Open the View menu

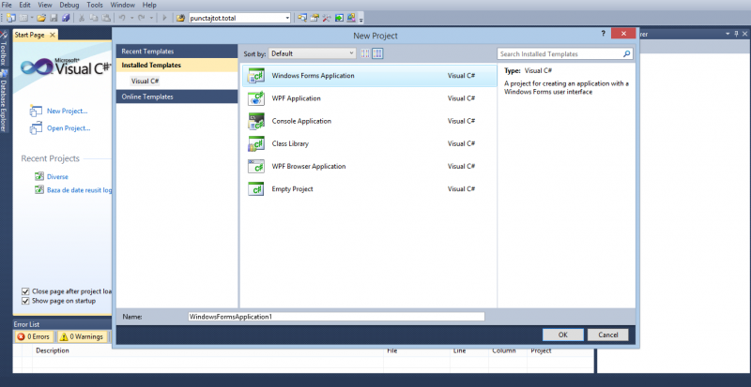point(44,5)
